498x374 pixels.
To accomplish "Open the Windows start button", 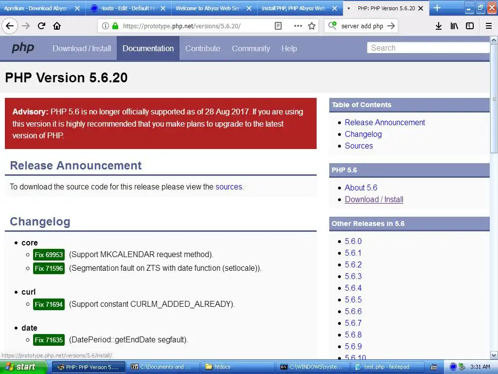I will tap(23, 367).
